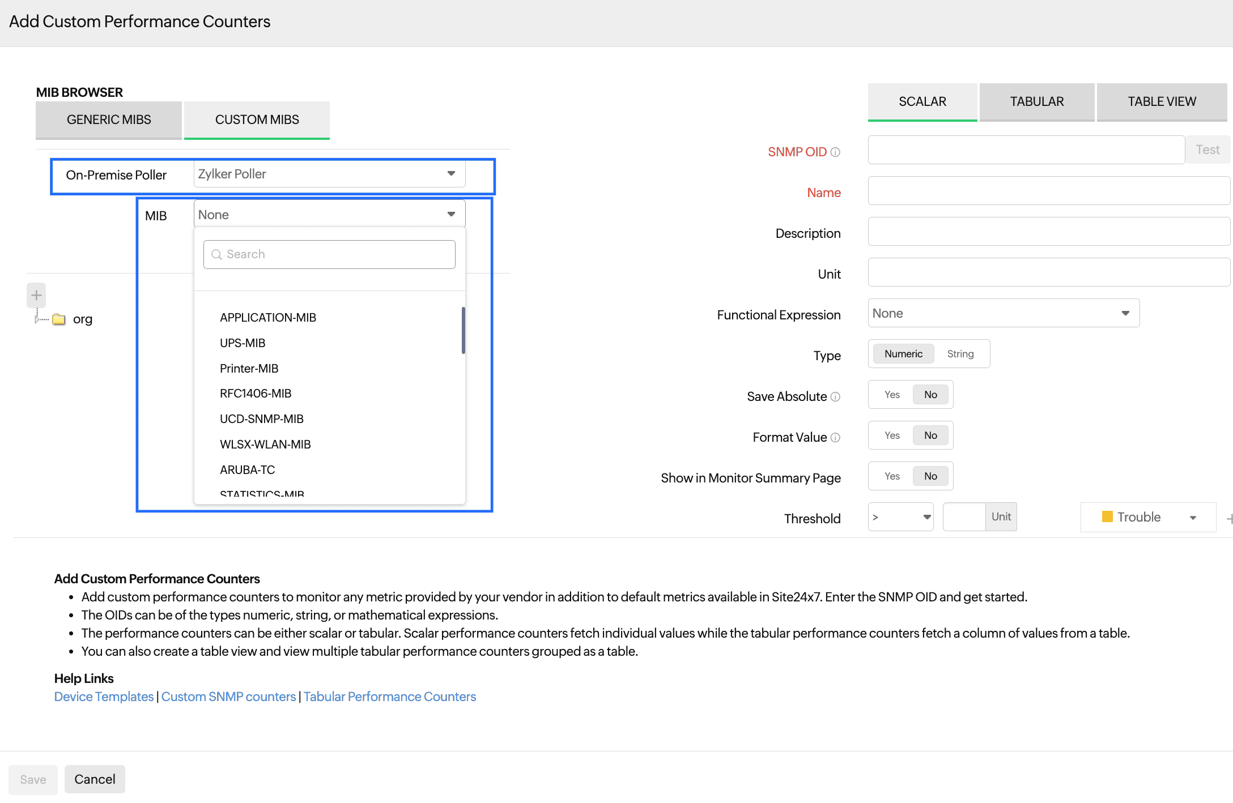This screenshot has width=1233, height=803.
Task: Open the Threshold operator dropdown
Action: click(x=900, y=517)
